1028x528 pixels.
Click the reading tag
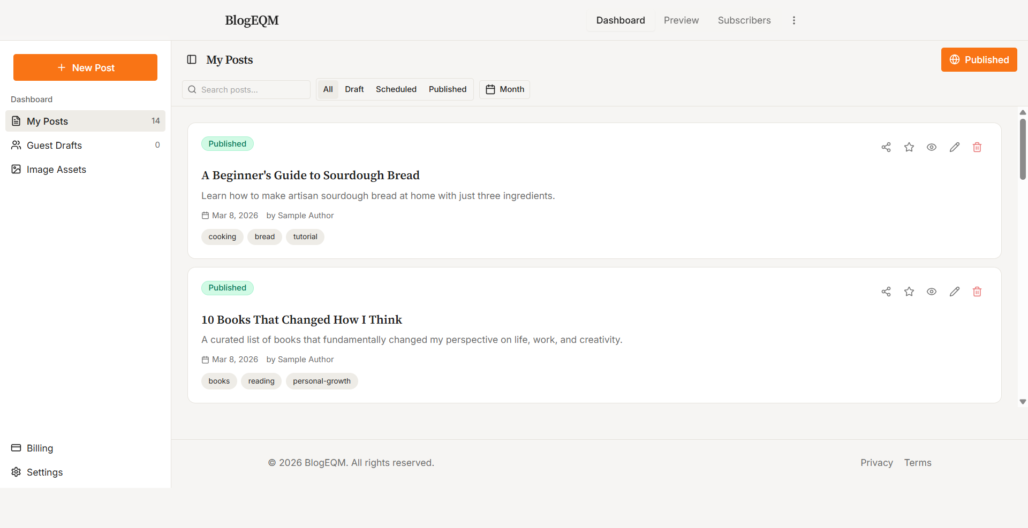[261, 381]
